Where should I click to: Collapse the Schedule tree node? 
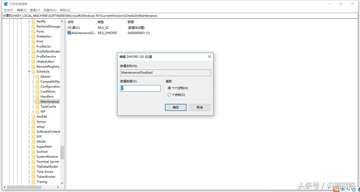[x=29, y=71]
